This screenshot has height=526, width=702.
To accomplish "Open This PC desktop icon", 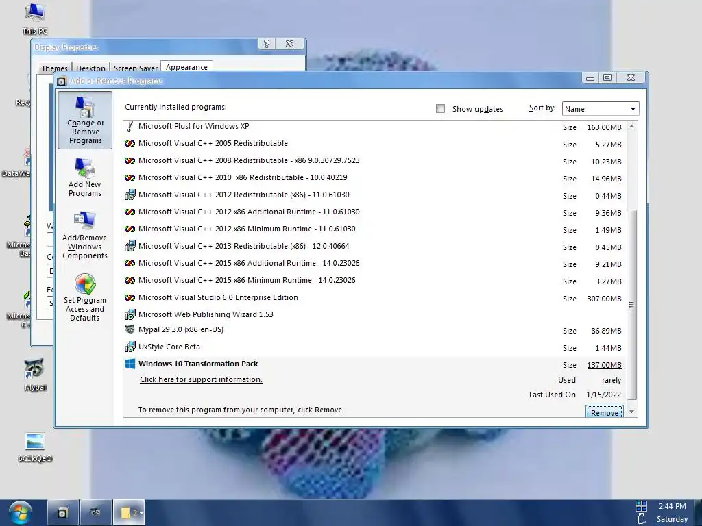I will tap(35, 19).
